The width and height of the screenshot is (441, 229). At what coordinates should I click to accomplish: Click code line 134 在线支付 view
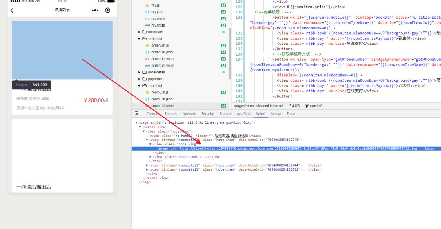(328, 44)
